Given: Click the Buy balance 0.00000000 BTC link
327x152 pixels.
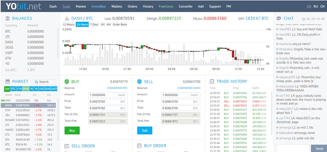Looking at the screenshot, I should [118, 88].
